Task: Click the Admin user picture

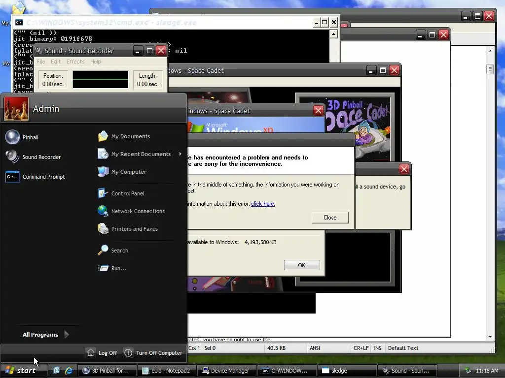Action: (x=16, y=109)
